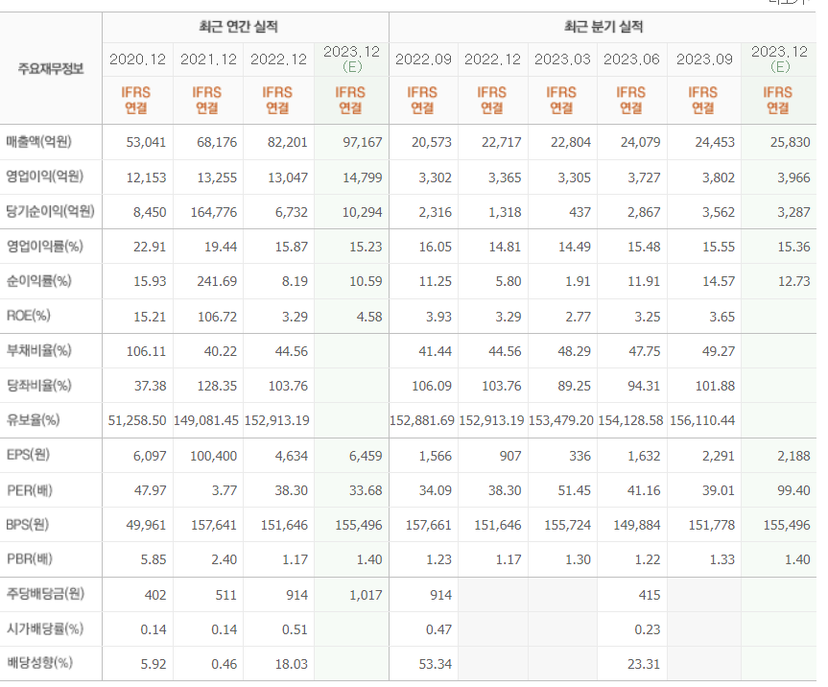Viewport: 828px width, 687px height.
Task: Select the 유보율(%) row label
Action: 33,420
